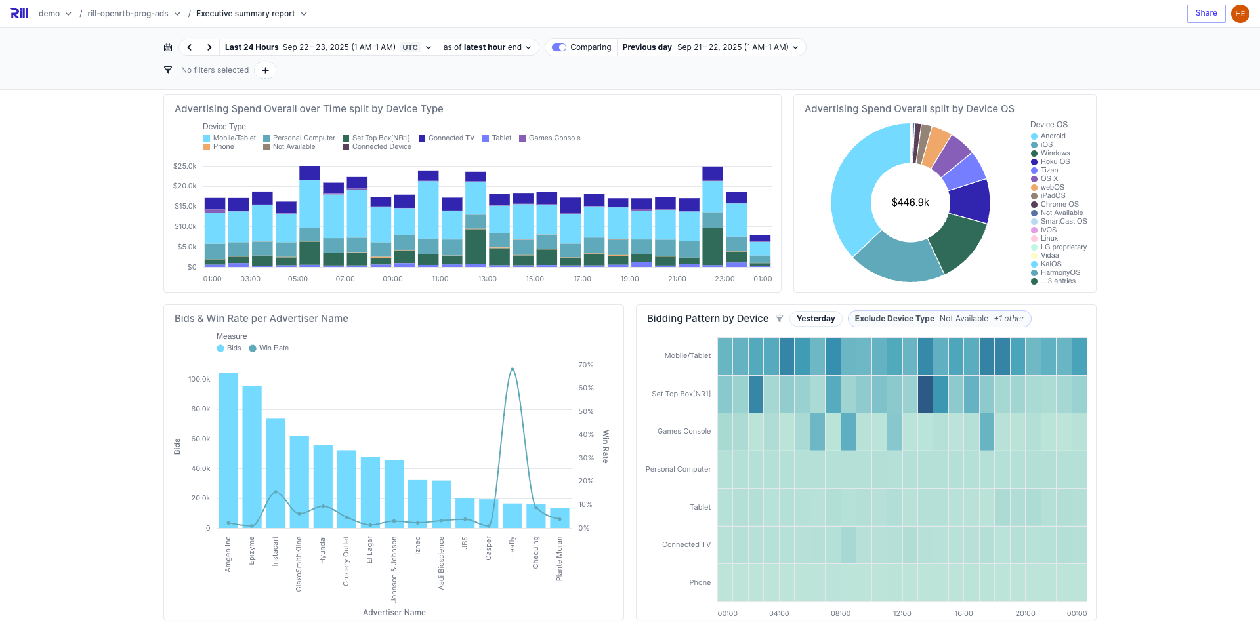This screenshot has width=1260, height=629.
Task: Open the calendar icon in time bar
Action: click(168, 47)
